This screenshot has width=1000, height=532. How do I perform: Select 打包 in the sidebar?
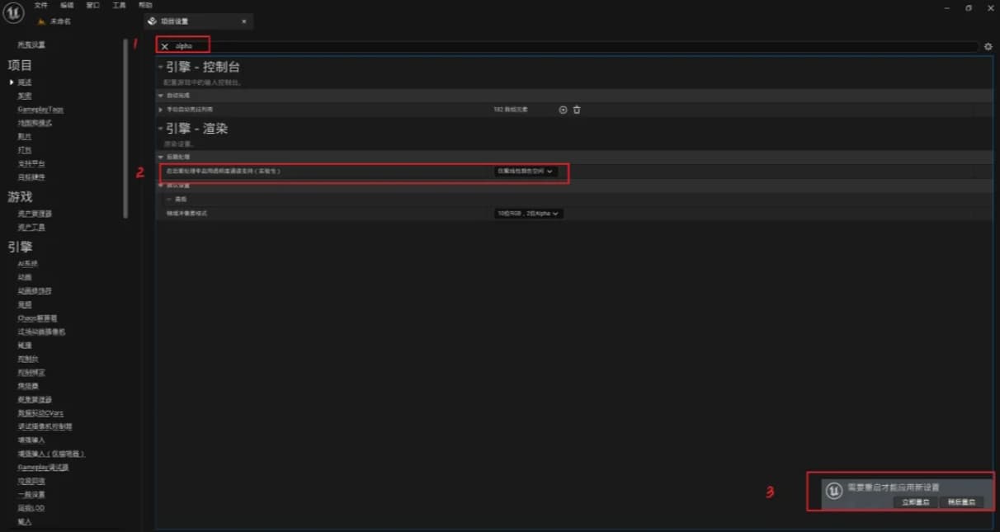[25, 150]
